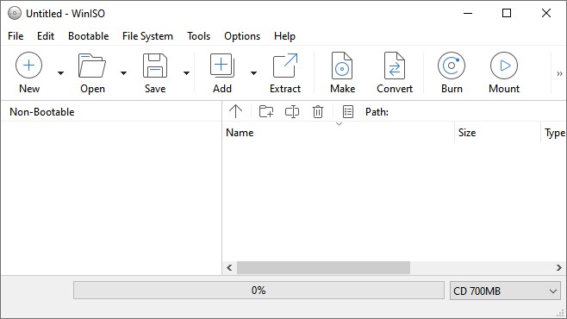This screenshot has width=567, height=319.
Task: Close the WinISO window
Action: (x=546, y=14)
